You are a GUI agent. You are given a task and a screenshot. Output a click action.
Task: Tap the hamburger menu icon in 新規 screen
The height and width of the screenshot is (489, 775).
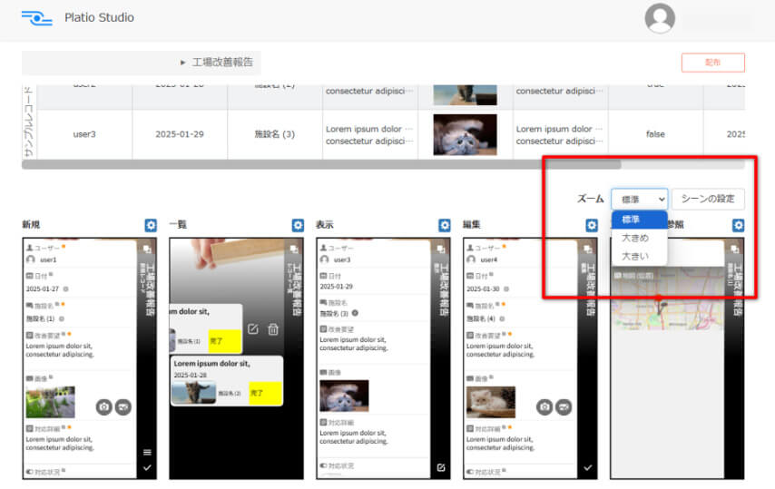pos(147,452)
